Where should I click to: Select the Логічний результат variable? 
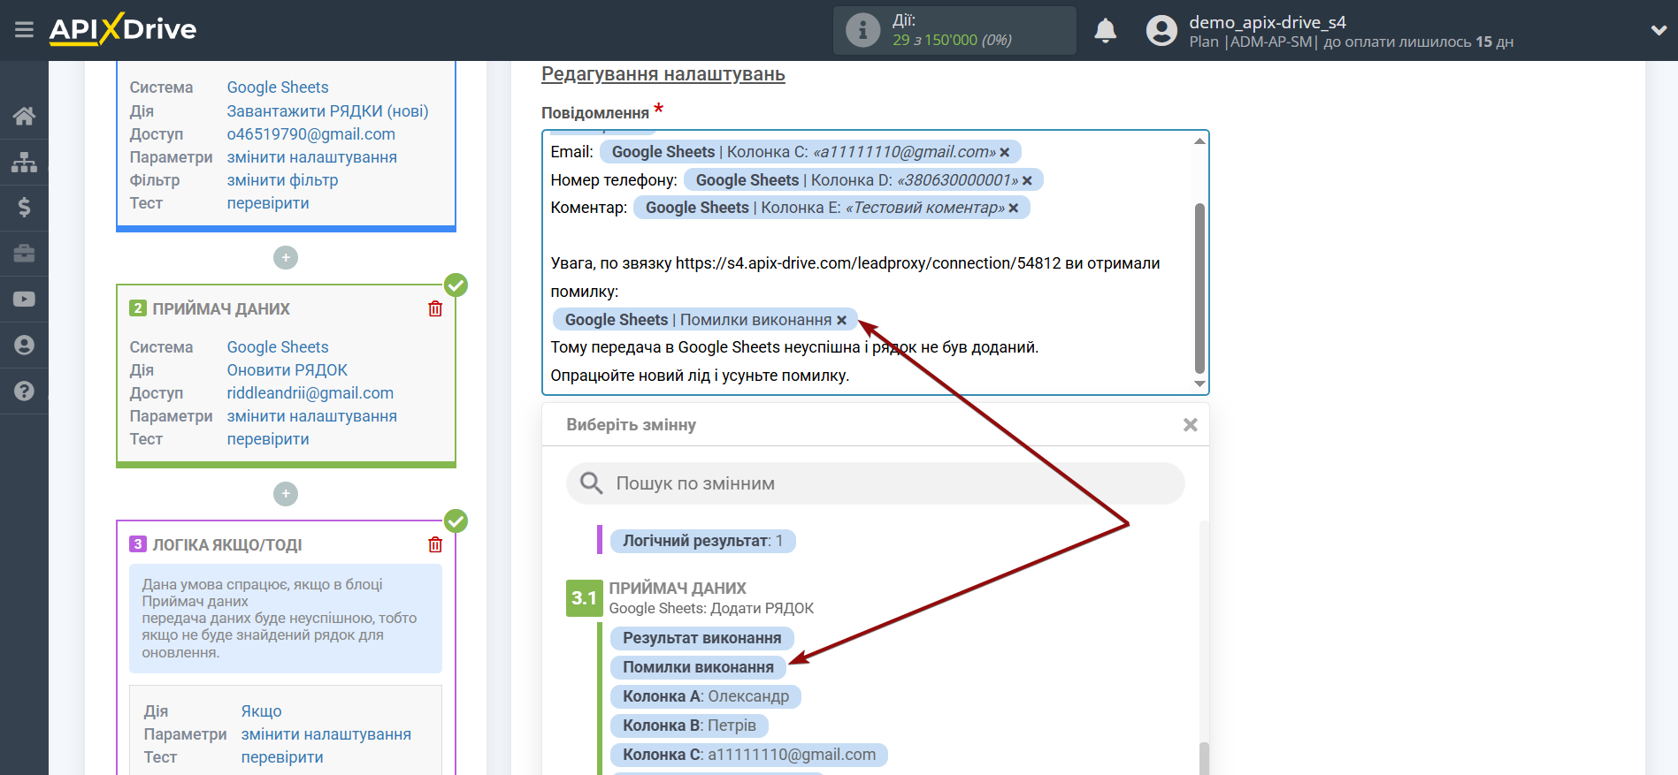point(702,541)
